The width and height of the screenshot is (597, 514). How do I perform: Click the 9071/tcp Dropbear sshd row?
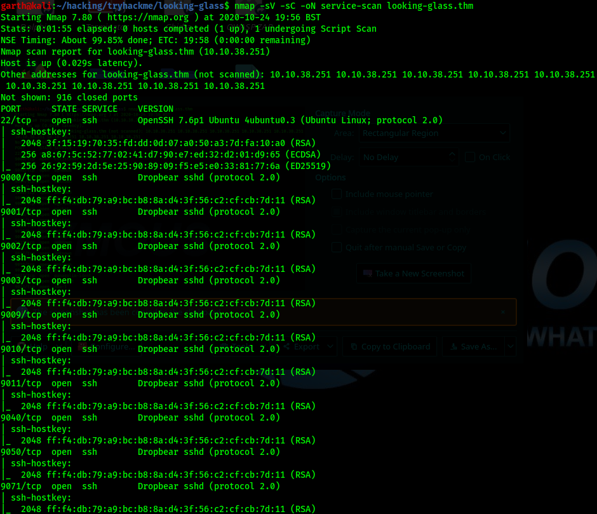point(140,486)
